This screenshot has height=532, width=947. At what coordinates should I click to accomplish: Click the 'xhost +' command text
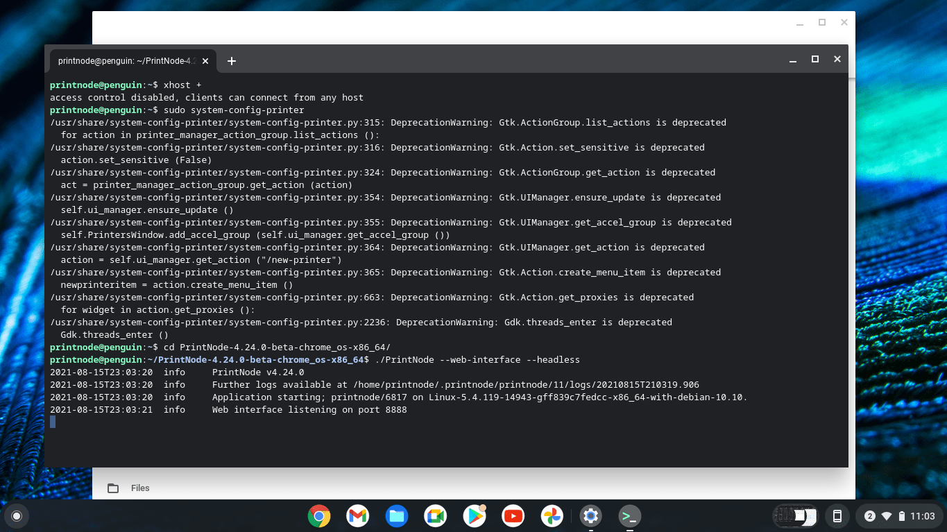tap(182, 85)
